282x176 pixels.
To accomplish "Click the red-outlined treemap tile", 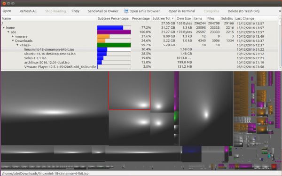I will point(129,90).
